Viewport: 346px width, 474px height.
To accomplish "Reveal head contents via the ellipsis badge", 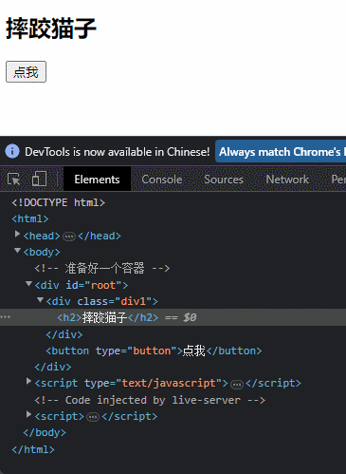I will coord(69,237).
